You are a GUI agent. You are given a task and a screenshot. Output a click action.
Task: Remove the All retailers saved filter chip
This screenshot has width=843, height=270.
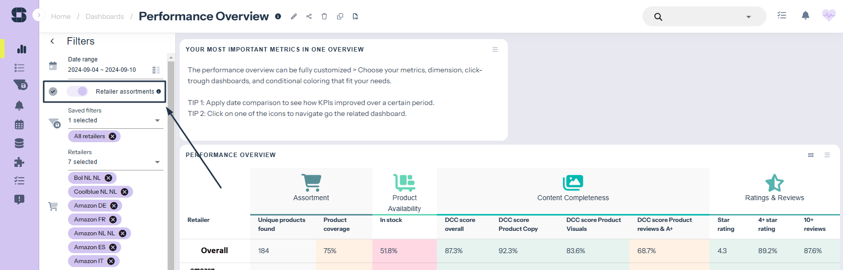click(x=113, y=136)
